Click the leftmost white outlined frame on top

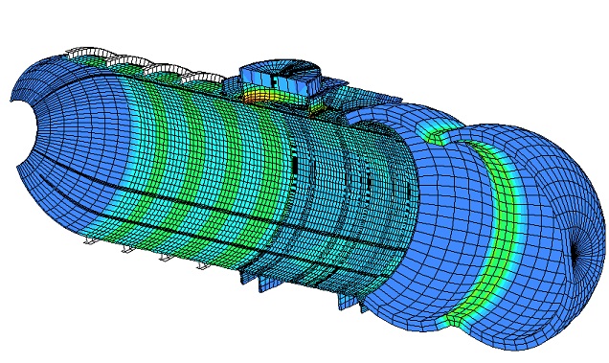(87, 56)
